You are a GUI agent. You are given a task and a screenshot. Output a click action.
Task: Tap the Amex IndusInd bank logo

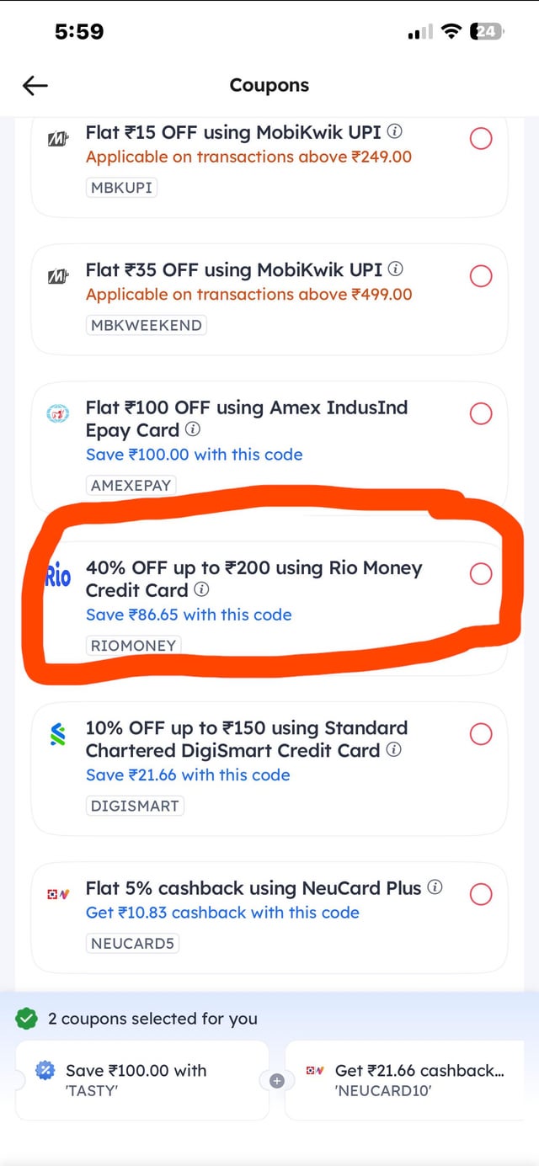(56, 413)
